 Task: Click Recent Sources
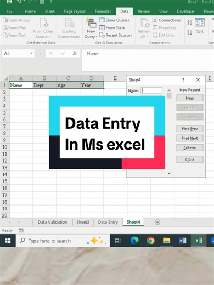[x=116, y=35]
